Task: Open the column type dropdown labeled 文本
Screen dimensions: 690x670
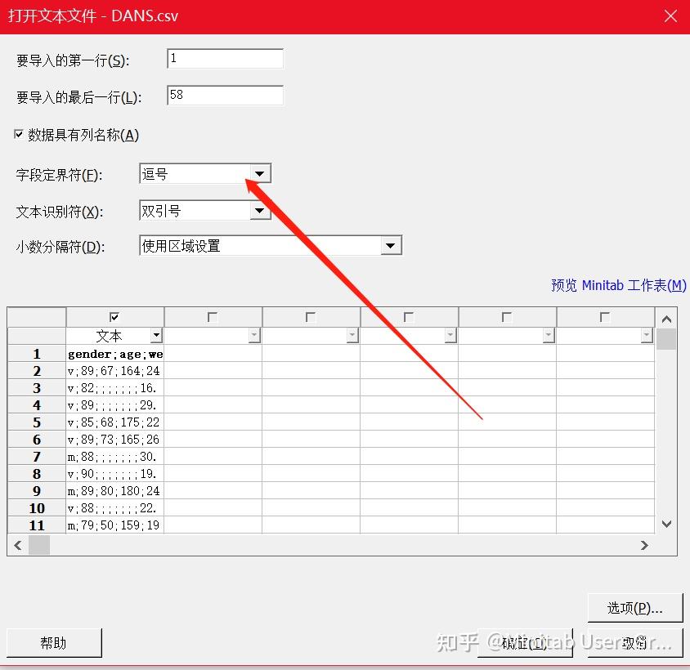Action: (x=156, y=335)
